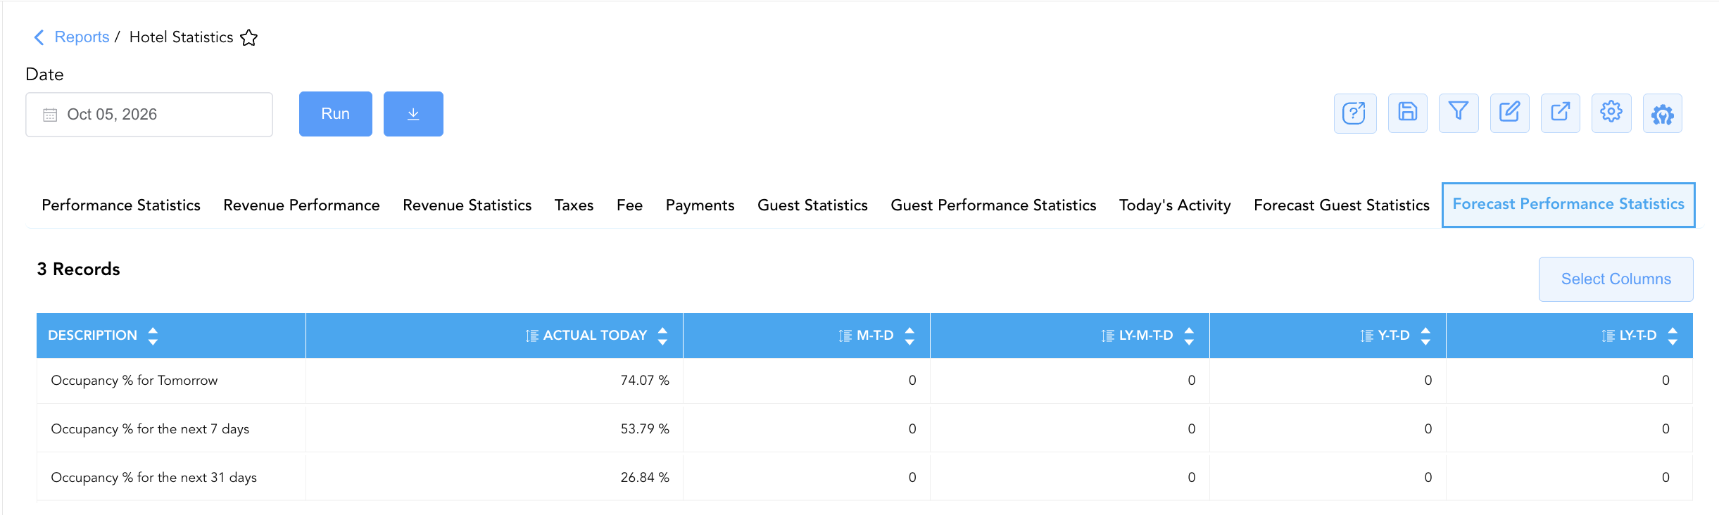This screenshot has height=515, width=1719.
Task: Click the back chevron beside Reports
Action: (39, 37)
